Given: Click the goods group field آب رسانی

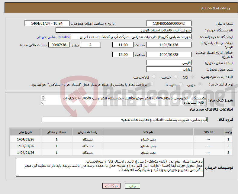Looking at the screenshot, I should coord(125,119).
